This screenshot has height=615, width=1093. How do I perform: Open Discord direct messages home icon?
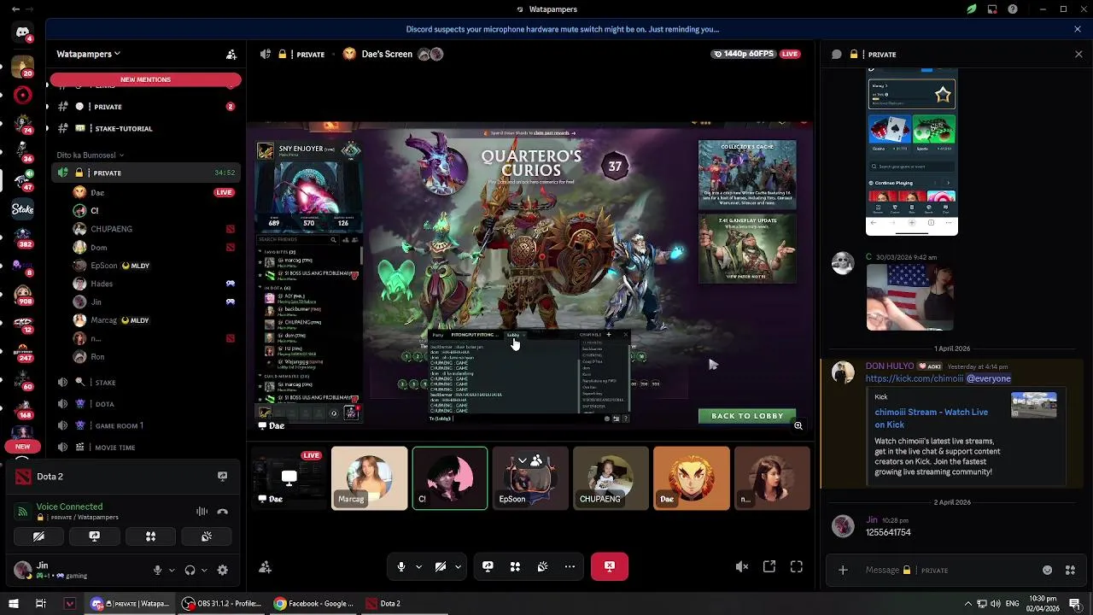(22, 32)
